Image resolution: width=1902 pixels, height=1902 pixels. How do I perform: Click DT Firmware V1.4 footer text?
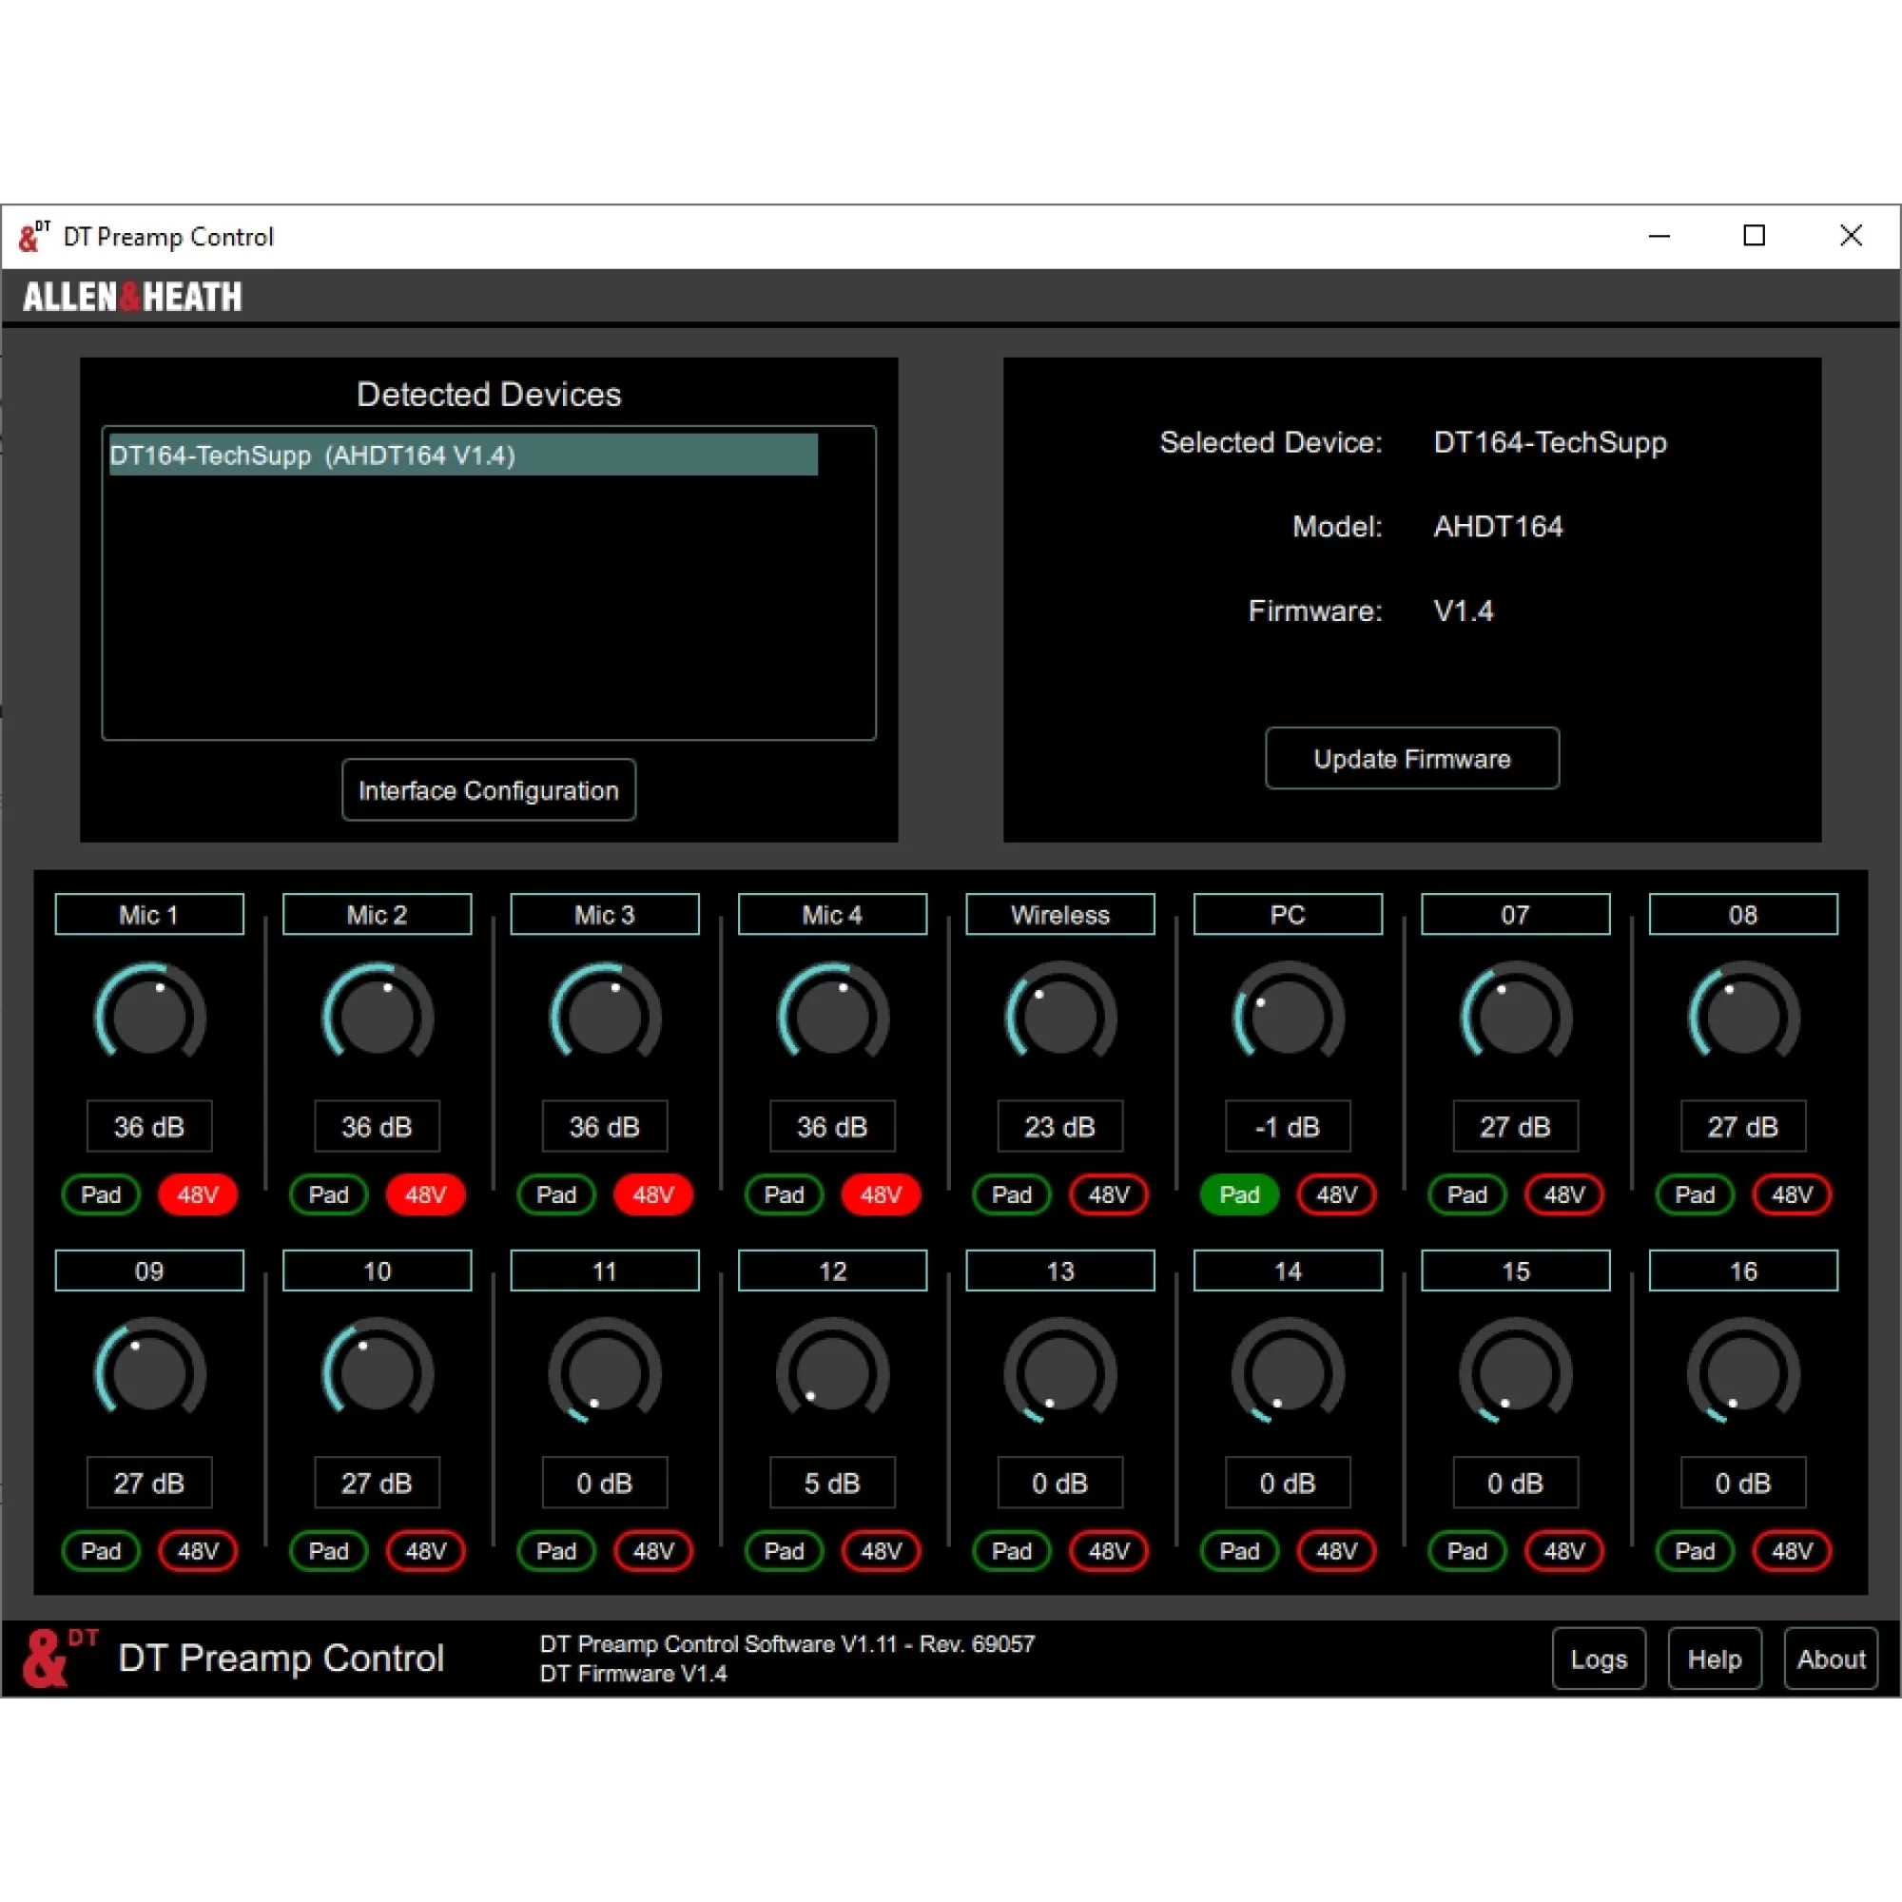[633, 1674]
